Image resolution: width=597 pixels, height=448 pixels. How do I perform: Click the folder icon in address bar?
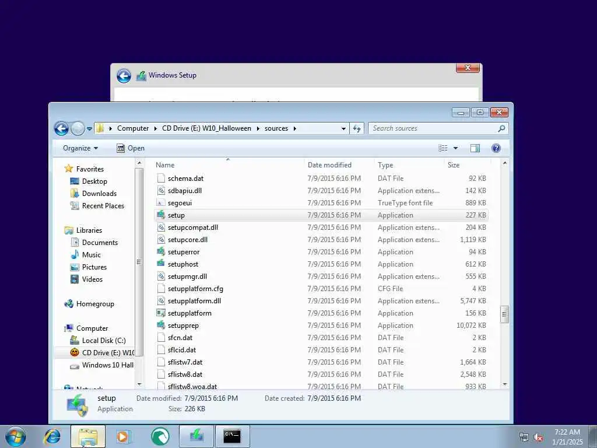[100, 128]
